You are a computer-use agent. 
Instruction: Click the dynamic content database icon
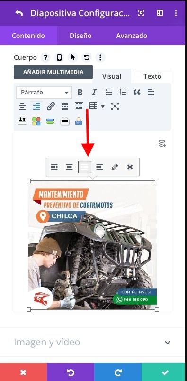[162, 143]
